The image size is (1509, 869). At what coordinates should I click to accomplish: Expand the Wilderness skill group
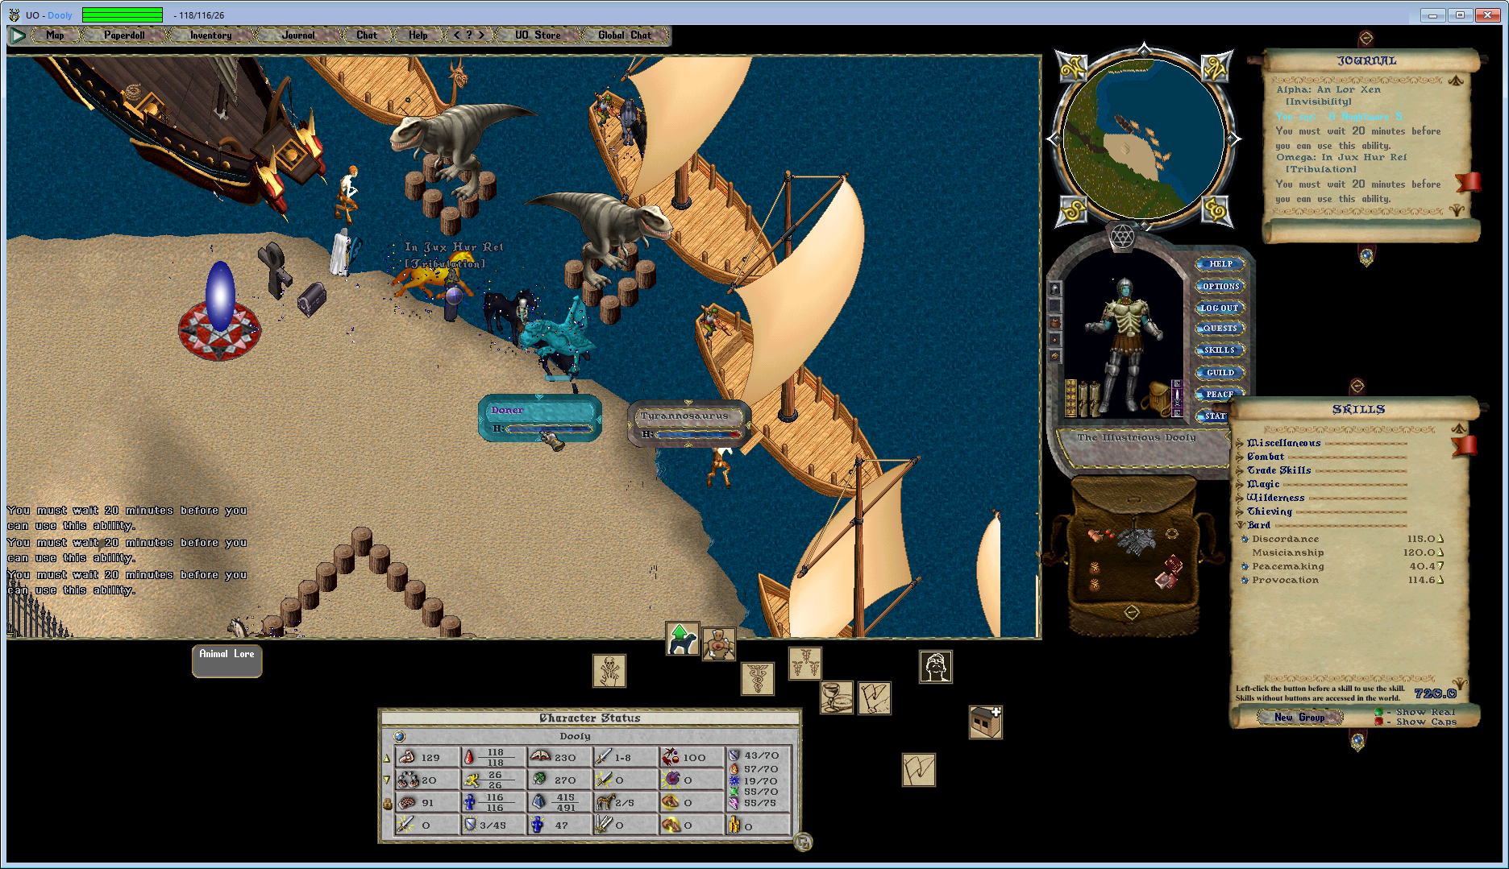click(x=1241, y=498)
